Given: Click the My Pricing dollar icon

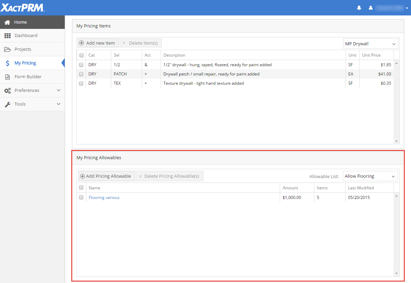Looking at the screenshot, I should coord(7,63).
